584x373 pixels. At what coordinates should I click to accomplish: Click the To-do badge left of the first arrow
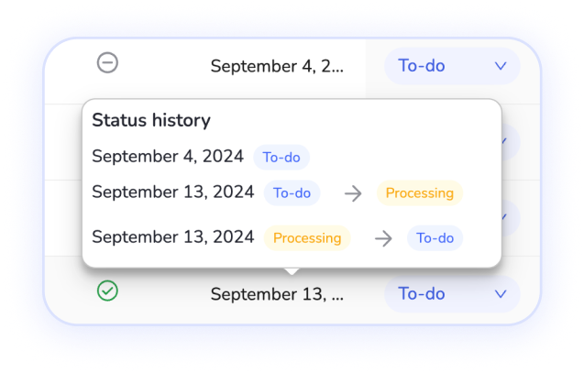point(292,193)
